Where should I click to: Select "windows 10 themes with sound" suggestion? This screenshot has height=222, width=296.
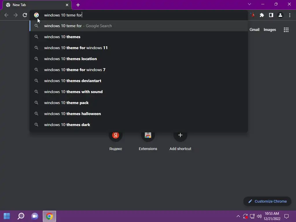point(139,92)
